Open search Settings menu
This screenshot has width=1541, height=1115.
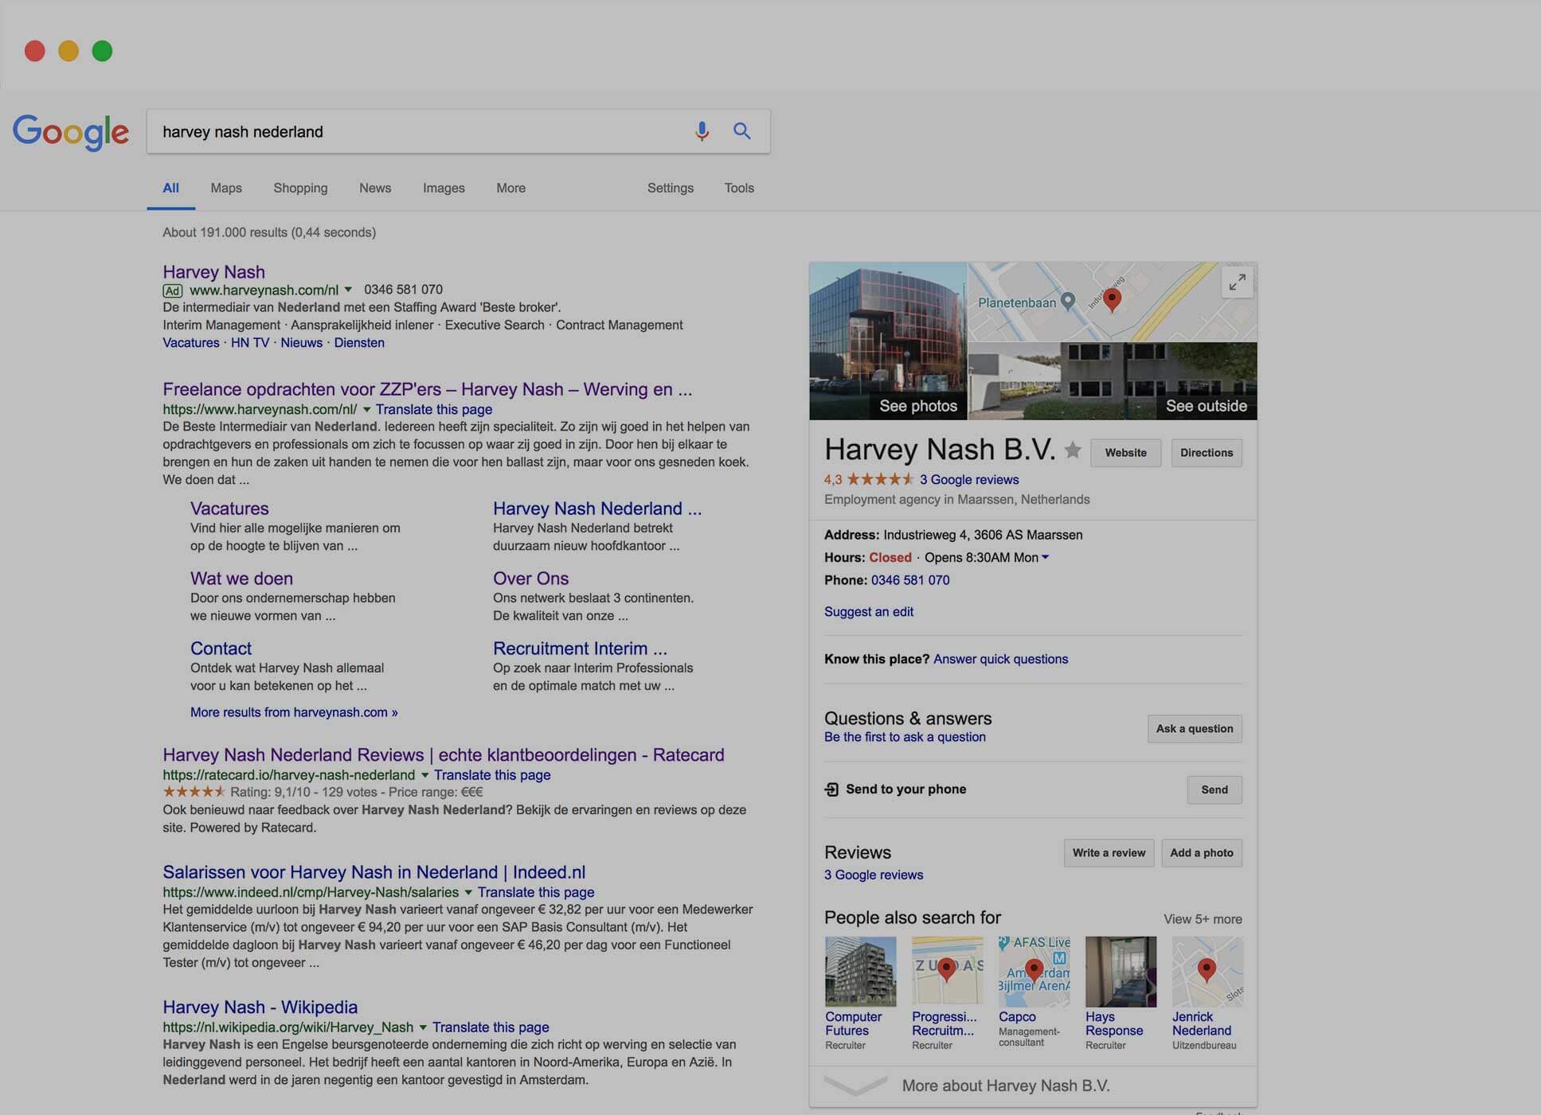point(671,189)
